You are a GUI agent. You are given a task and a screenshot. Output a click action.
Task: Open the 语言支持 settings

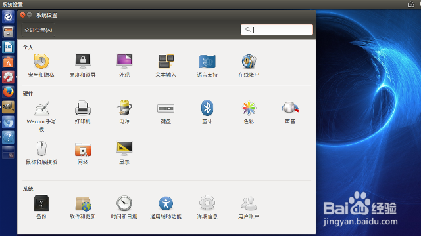tap(207, 66)
